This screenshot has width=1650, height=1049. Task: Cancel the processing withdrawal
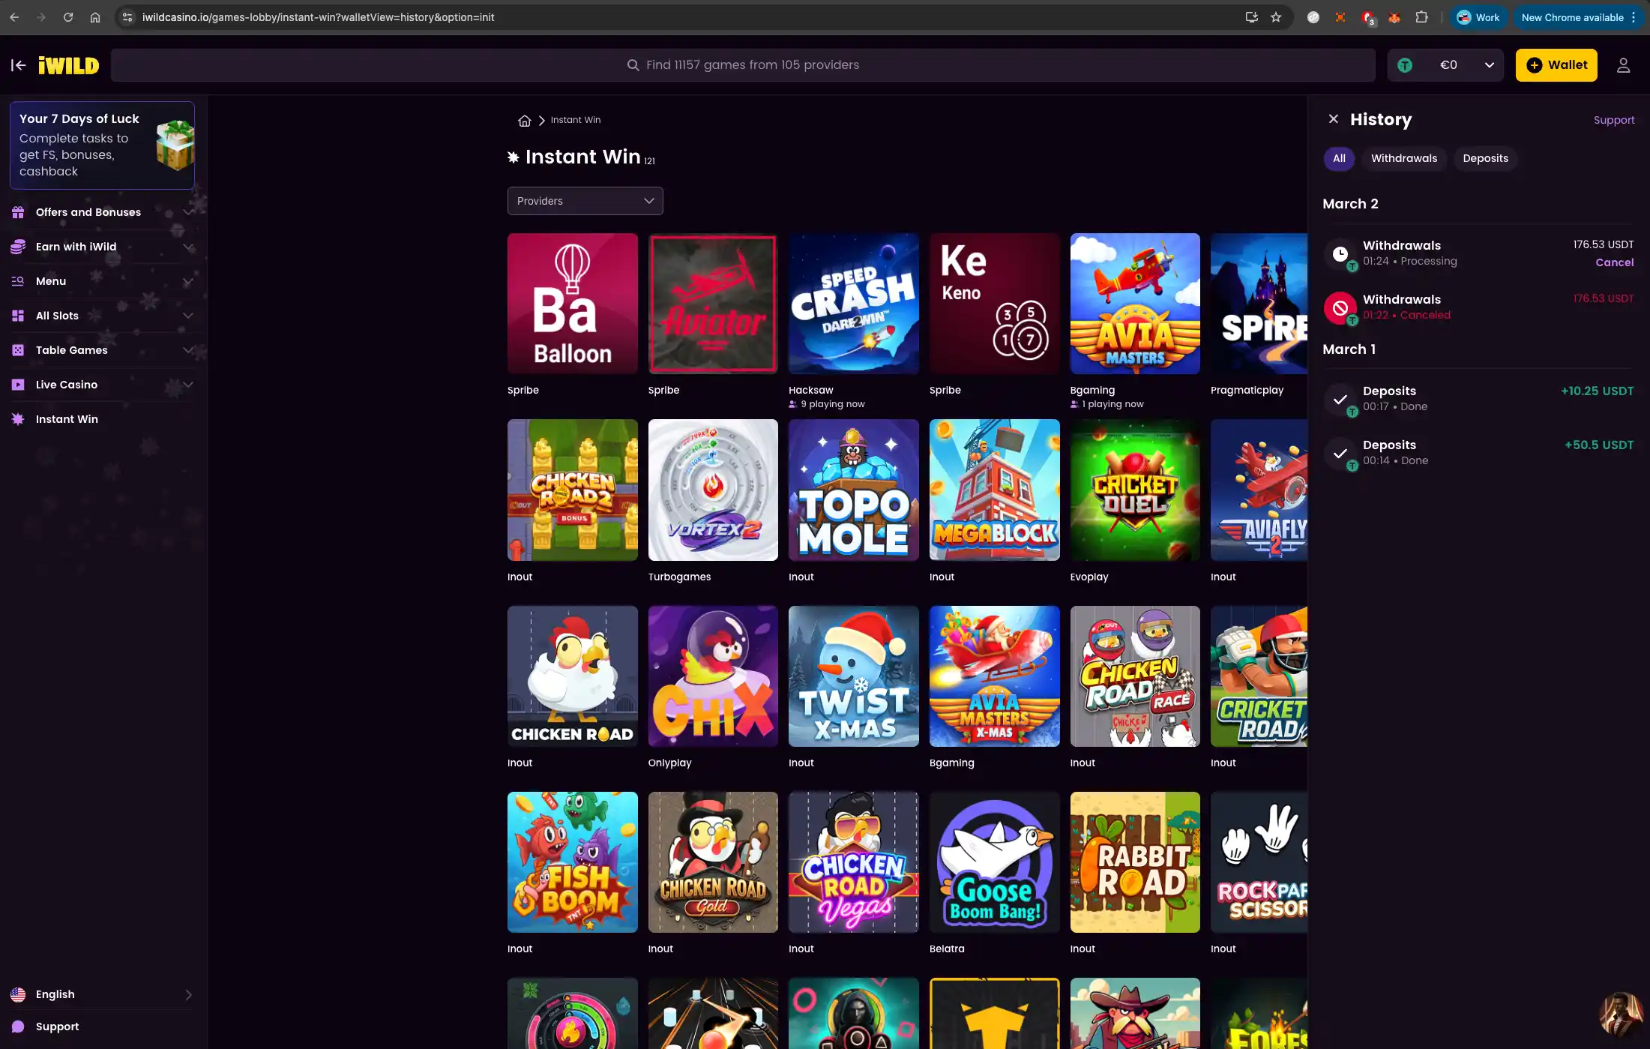pos(1614,262)
